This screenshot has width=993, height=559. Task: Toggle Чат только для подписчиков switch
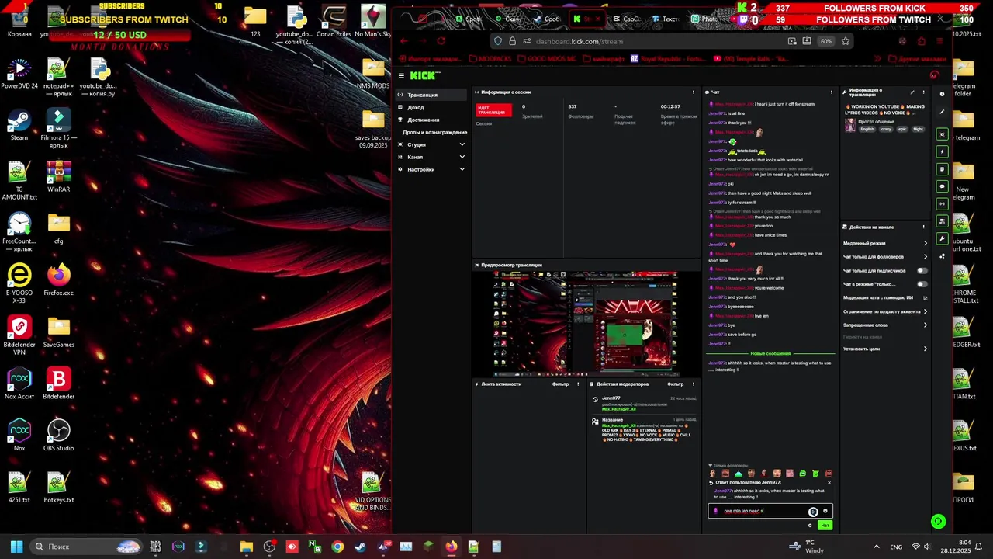pyautogui.click(x=922, y=270)
